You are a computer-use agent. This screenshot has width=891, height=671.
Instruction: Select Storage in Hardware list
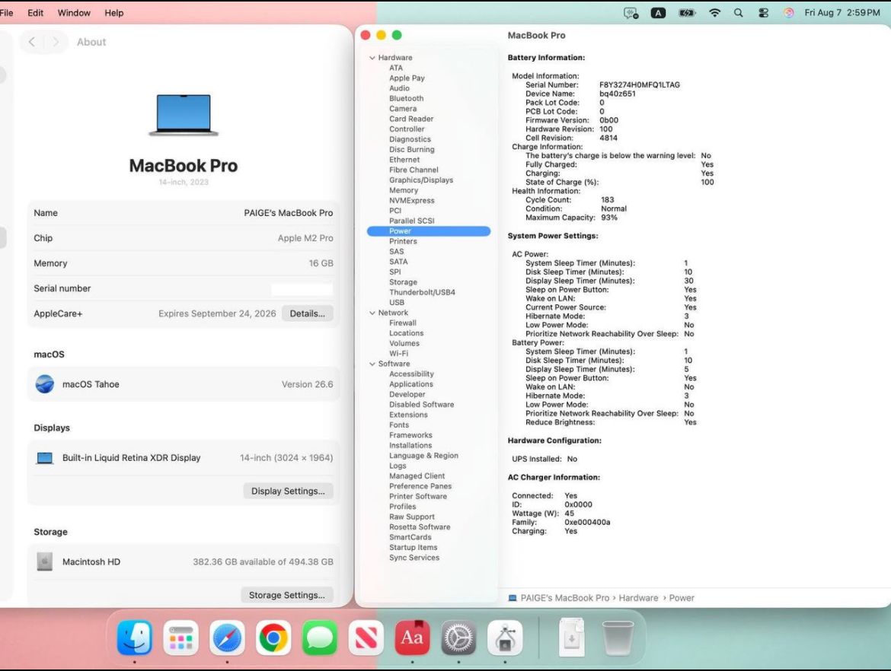pyautogui.click(x=403, y=282)
